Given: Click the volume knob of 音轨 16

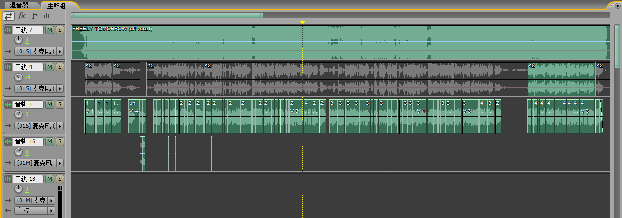Looking at the screenshot, I should (x=19, y=152).
